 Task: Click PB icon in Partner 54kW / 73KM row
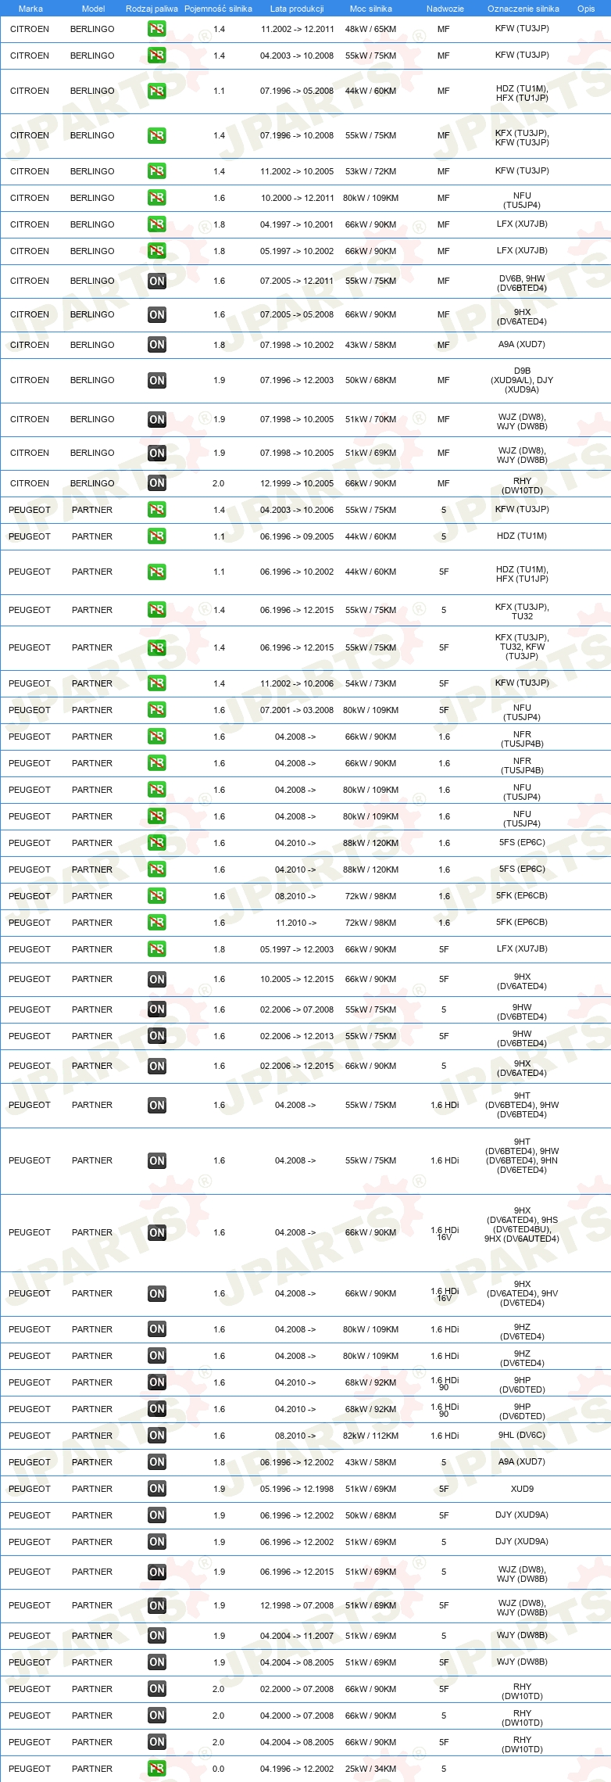157,683
